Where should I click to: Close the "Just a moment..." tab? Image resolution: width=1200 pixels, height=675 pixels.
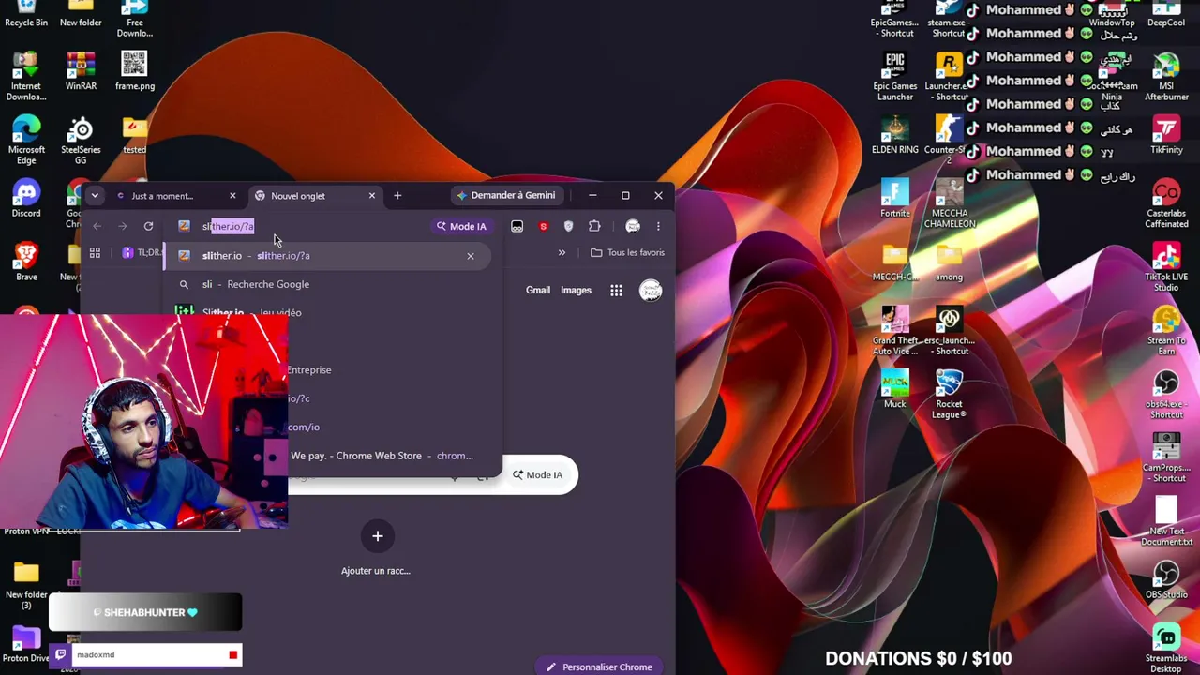(x=232, y=196)
